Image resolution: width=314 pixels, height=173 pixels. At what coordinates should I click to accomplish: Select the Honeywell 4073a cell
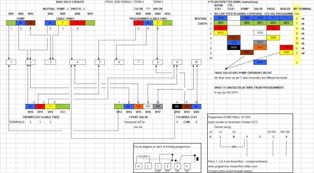coord(135,122)
